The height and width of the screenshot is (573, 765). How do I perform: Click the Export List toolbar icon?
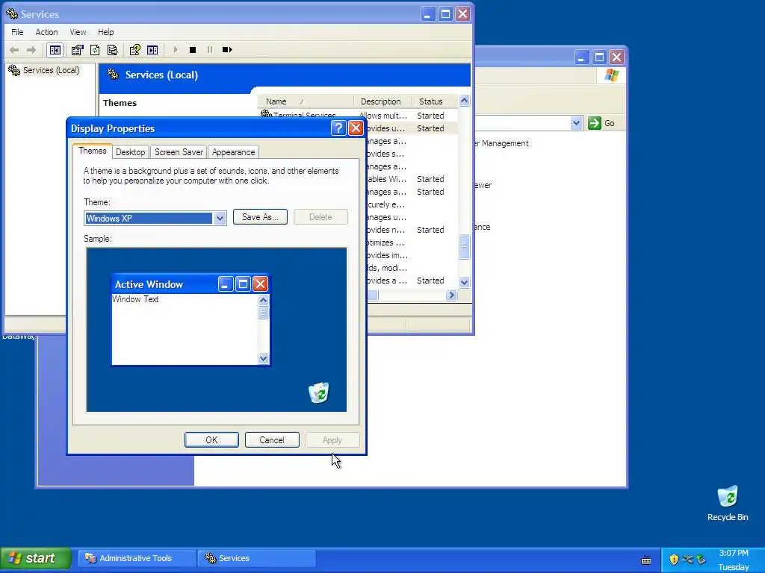pos(113,50)
